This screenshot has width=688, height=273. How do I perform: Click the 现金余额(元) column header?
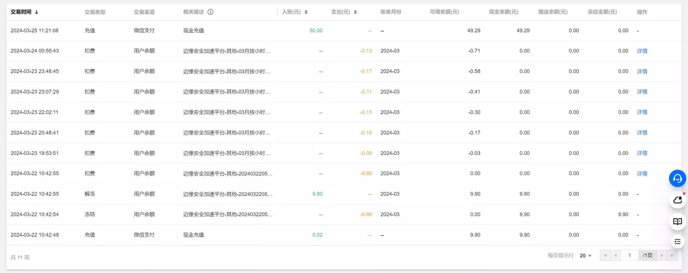point(503,12)
